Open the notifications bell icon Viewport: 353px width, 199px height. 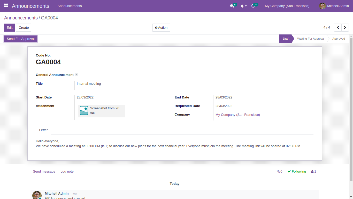tap(242, 6)
